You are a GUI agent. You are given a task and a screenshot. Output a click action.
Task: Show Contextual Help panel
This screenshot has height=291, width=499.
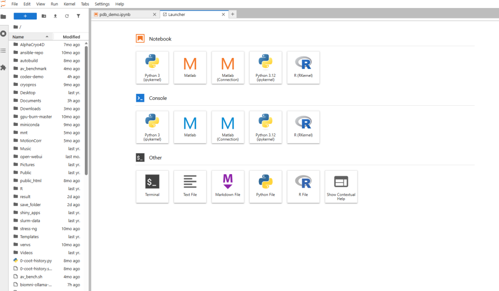[341, 187]
